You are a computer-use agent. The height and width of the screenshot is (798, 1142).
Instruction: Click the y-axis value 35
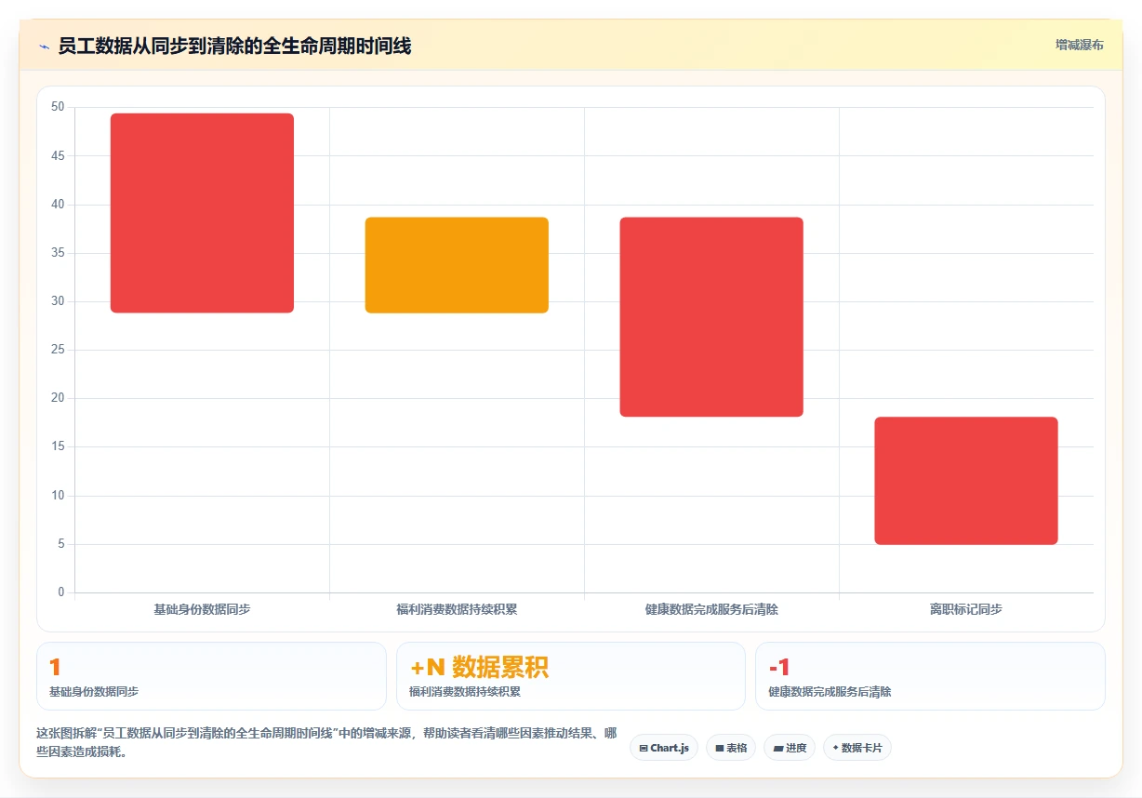(58, 253)
